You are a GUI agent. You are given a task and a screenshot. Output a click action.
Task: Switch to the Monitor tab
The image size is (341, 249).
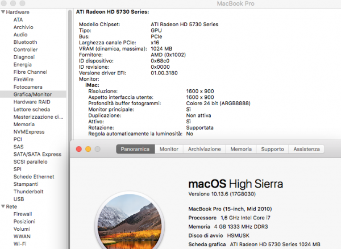pyautogui.click(x=169, y=149)
